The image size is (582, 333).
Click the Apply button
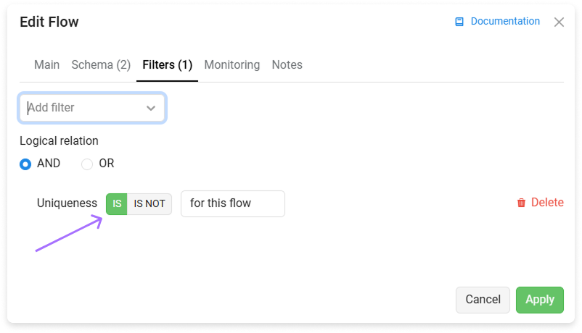(540, 300)
